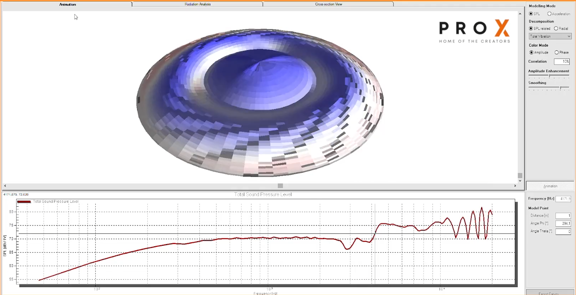The height and width of the screenshot is (295, 576).
Task: Click the 'Modelling Mode' heading
Action: [x=542, y=6]
